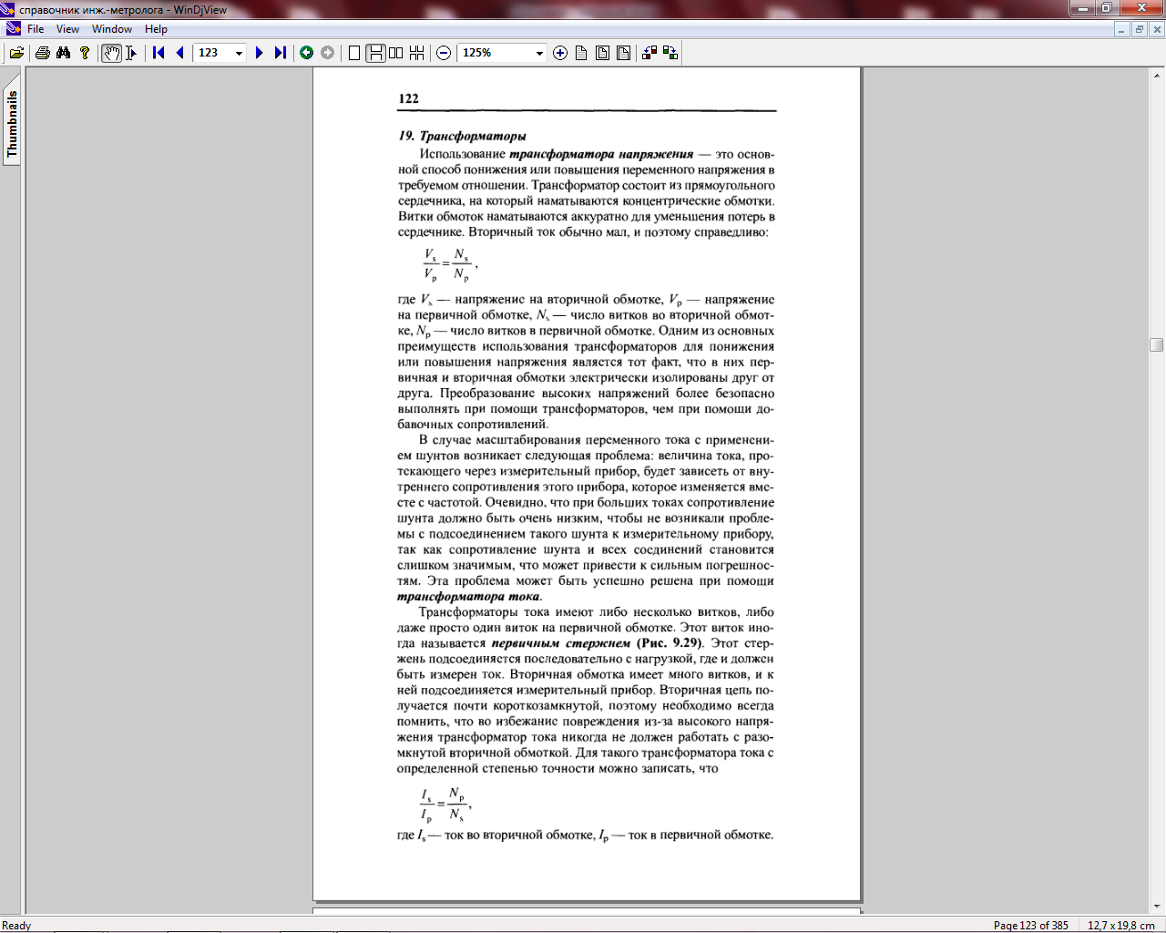Click the heading '19. Трансформаторы'

pos(462,136)
